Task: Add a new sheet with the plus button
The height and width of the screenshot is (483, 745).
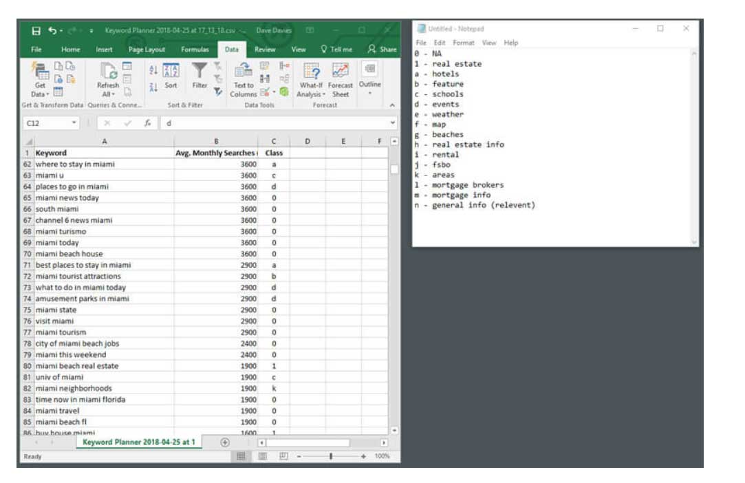Action: click(x=225, y=442)
